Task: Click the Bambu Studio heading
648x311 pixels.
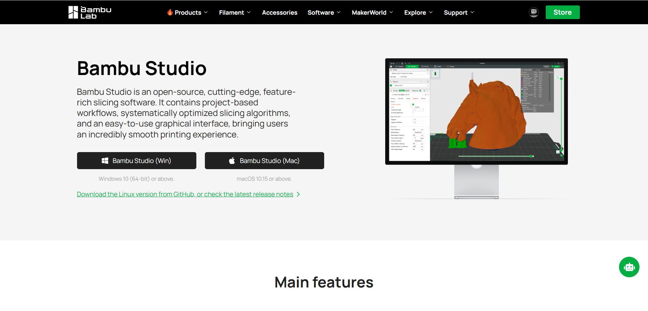Action: (142, 68)
